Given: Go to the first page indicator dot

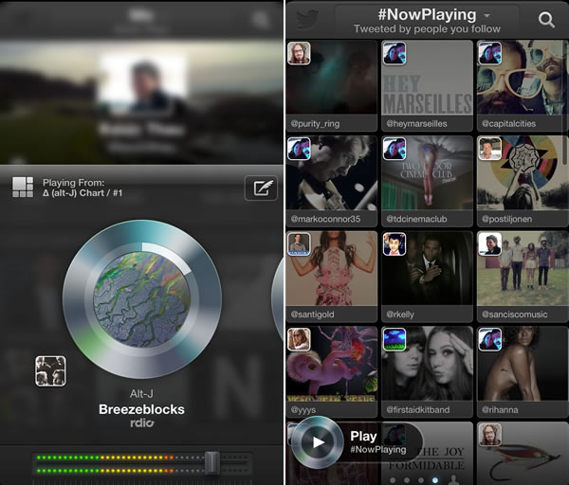Looking at the screenshot, I should pos(393,480).
